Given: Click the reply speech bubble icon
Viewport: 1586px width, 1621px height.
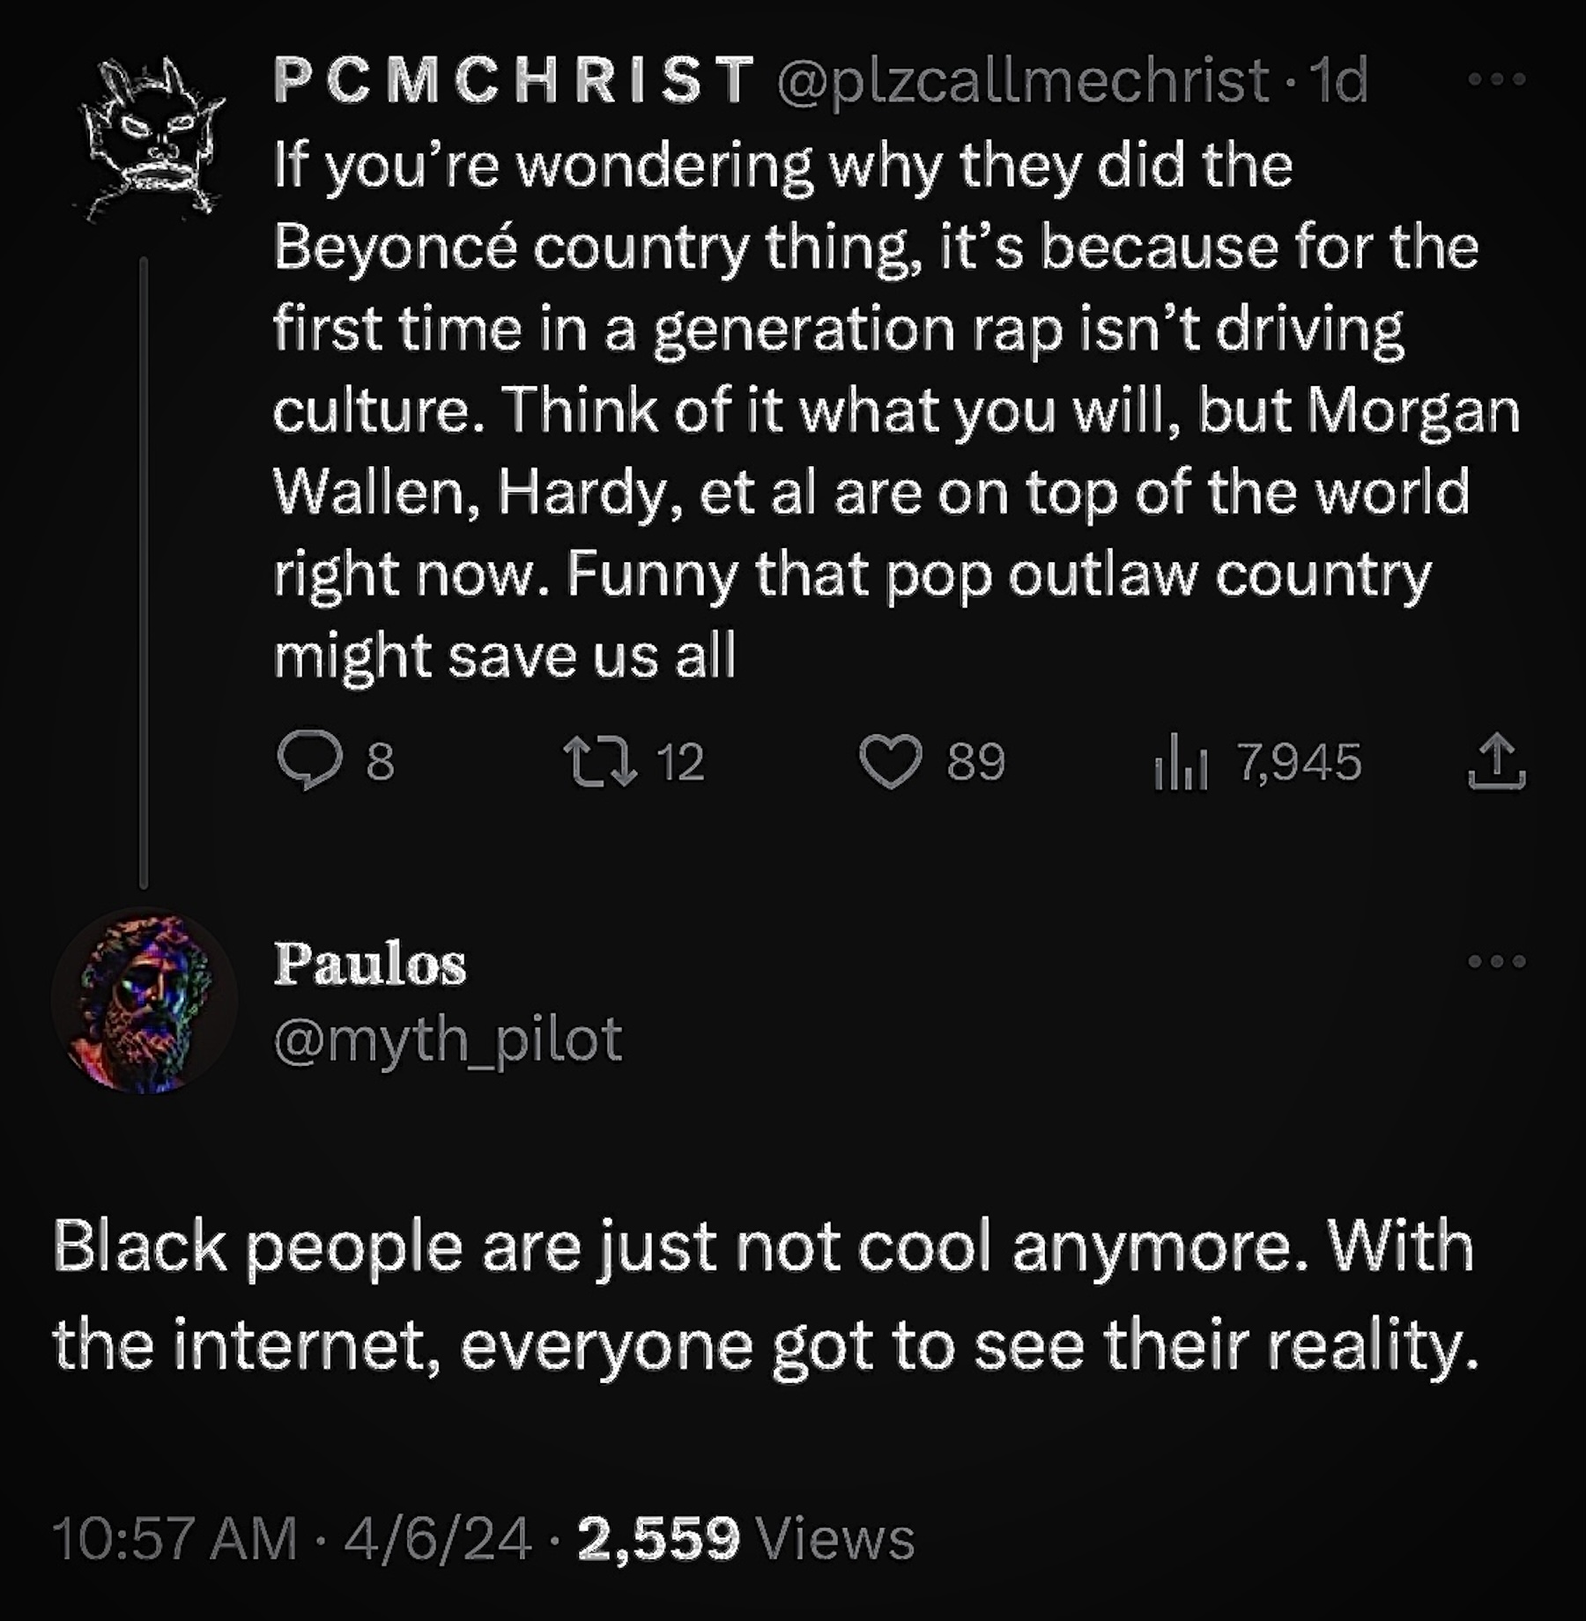Looking at the screenshot, I should pyautogui.click(x=309, y=760).
